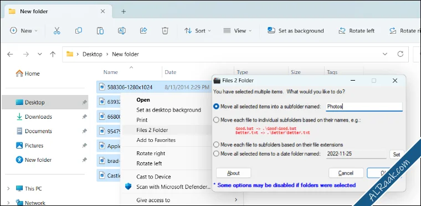Choose Rotate left in context menu
421x206 pixels.
149,163
